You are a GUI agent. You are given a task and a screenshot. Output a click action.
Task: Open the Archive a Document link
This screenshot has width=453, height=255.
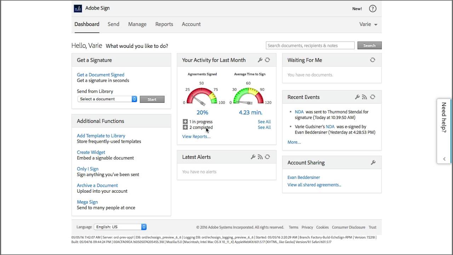coord(97,185)
